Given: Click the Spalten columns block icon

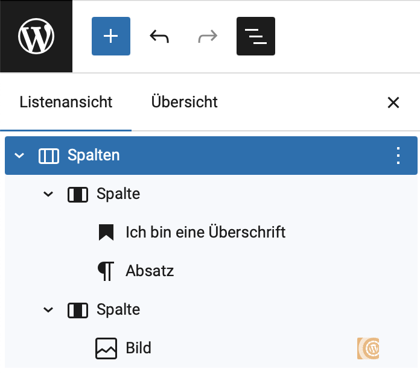Looking at the screenshot, I should tap(49, 156).
